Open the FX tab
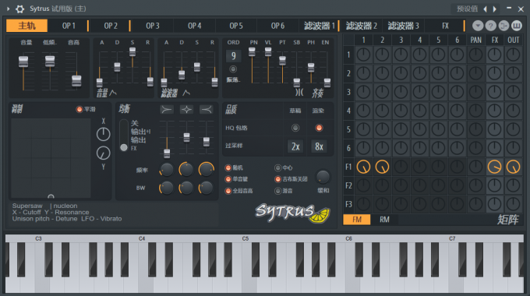The image size is (530, 296). click(x=445, y=26)
